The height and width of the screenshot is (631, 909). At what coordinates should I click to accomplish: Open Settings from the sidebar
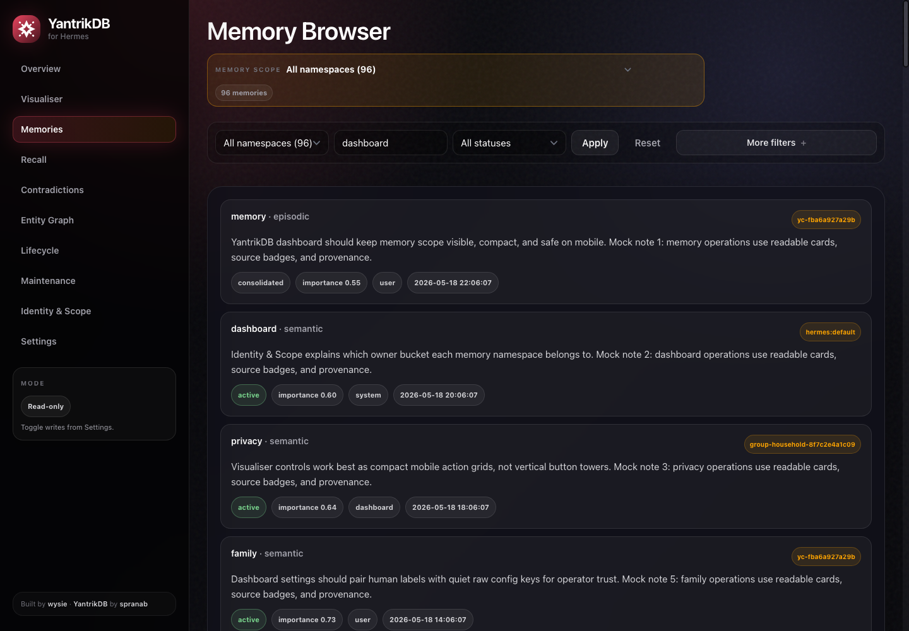(94, 341)
